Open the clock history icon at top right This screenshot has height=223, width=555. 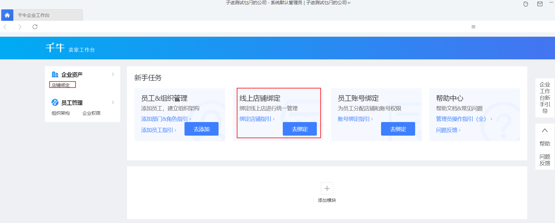526,4
